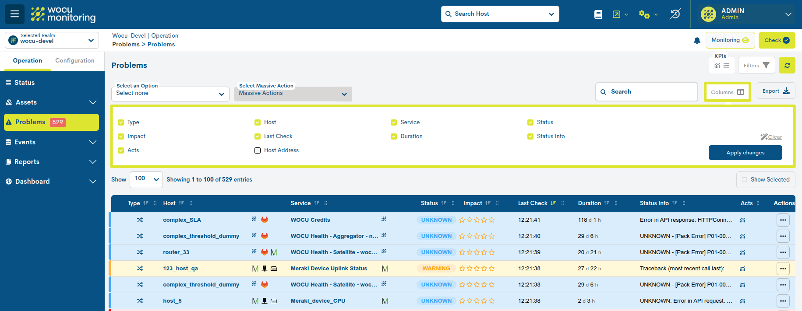Open actions menu for the complex_SLA row
Screen dimensions: 802x311
pyautogui.click(x=783, y=220)
